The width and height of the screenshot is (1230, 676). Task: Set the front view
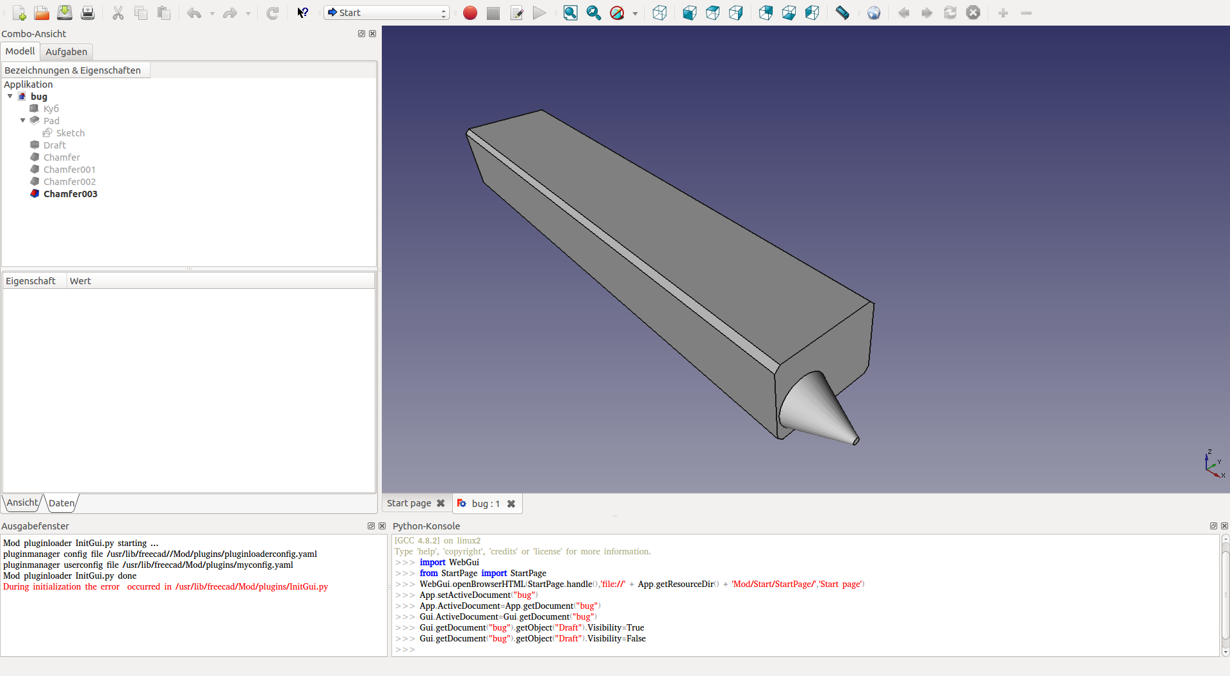coord(690,13)
